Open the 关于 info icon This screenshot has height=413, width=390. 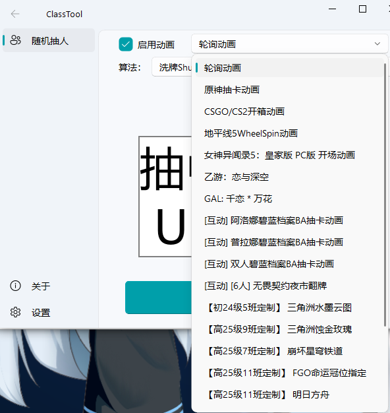tap(15, 286)
